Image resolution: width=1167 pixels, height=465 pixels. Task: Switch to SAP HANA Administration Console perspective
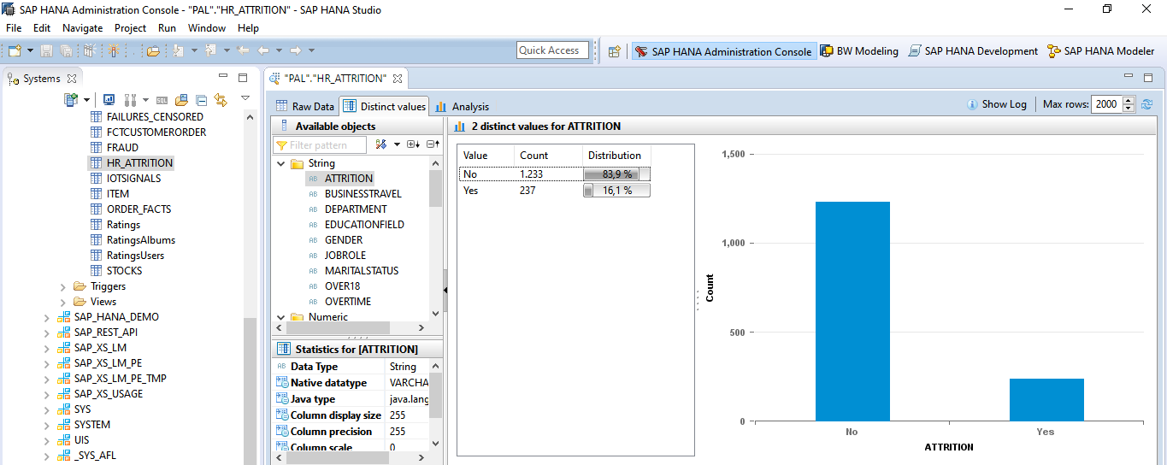click(x=723, y=51)
